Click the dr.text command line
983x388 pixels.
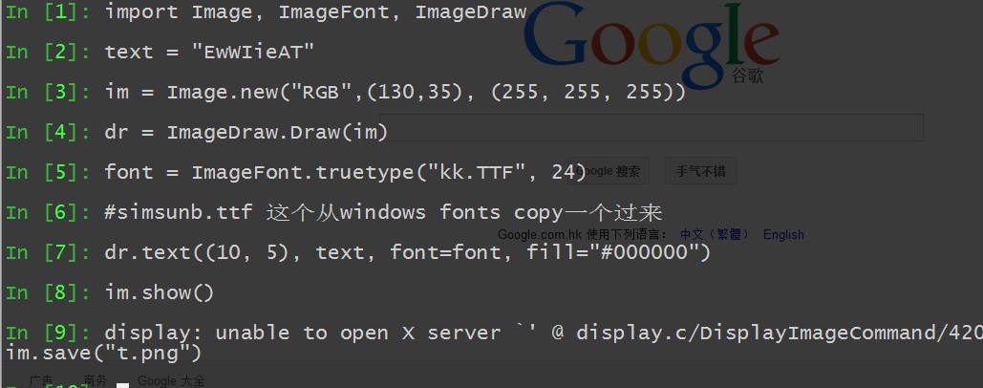tap(407, 252)
